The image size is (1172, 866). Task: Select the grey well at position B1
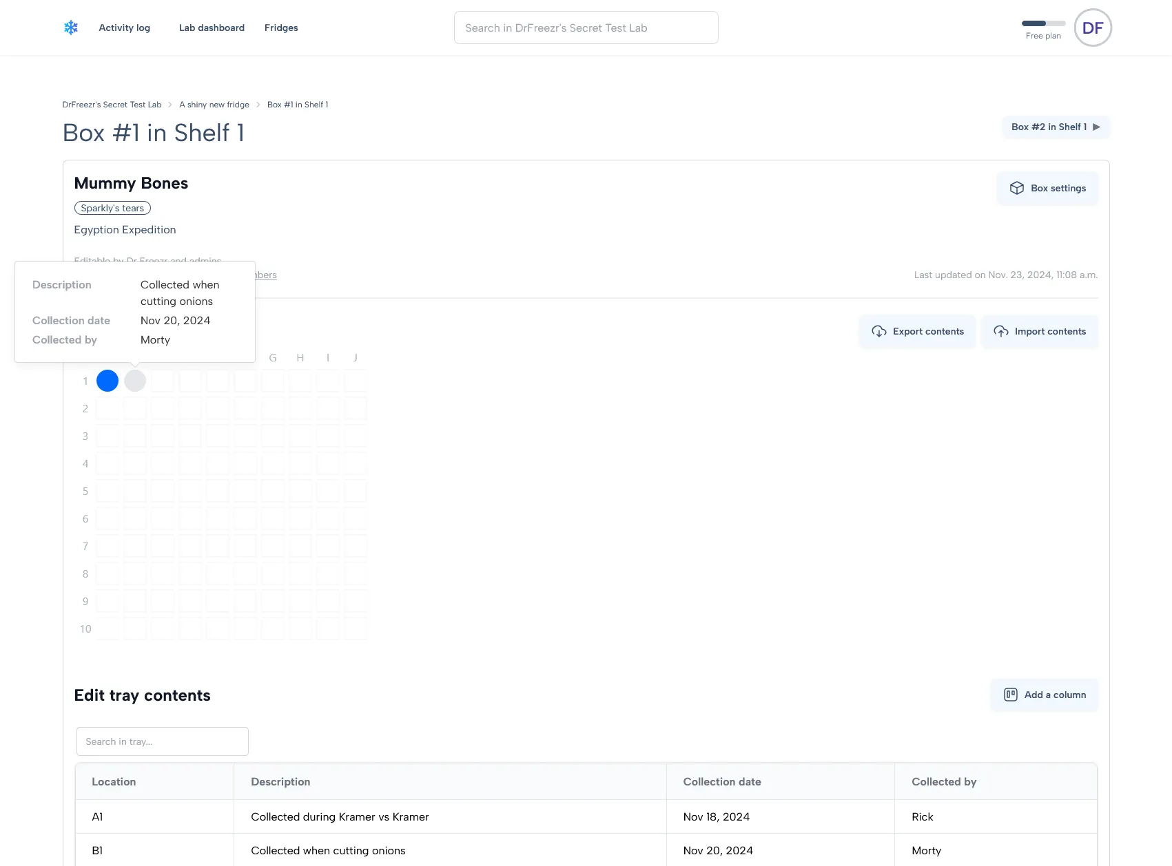pyautogui.click(x=135, y=380)
